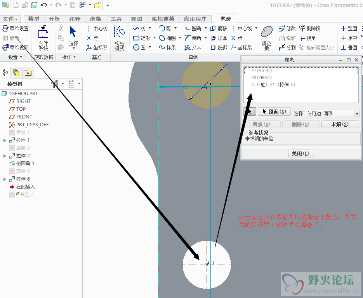This screenshot has width=363, height=298.
Task: Apply the 竖直 vertical constraint
Action: [x=349, y=28]
